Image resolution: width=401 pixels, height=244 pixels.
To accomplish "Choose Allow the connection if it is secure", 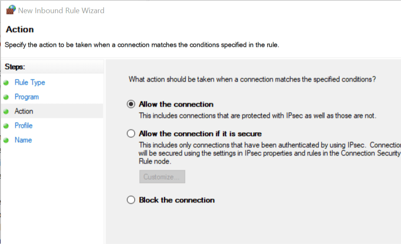I will click(131, 133).
